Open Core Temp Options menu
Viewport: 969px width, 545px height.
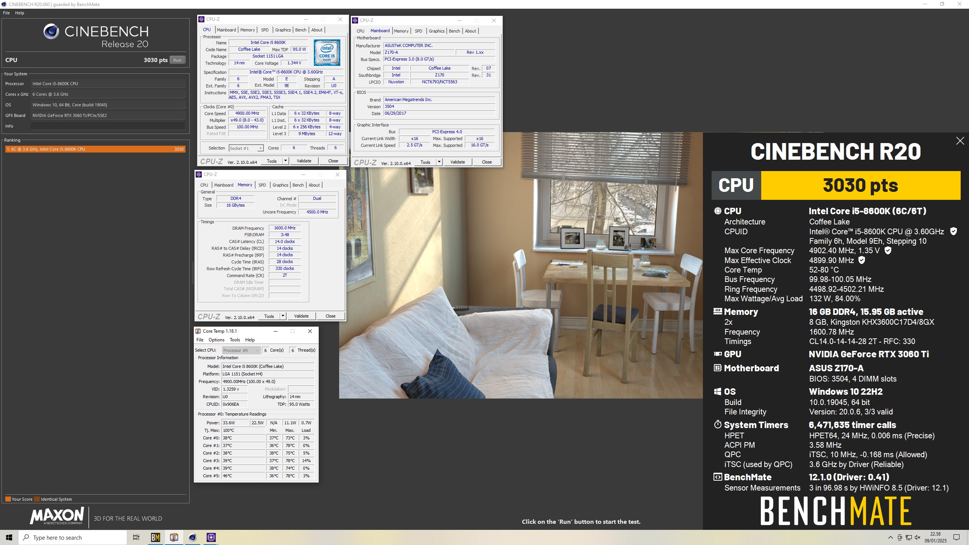[x=217, y=340]
